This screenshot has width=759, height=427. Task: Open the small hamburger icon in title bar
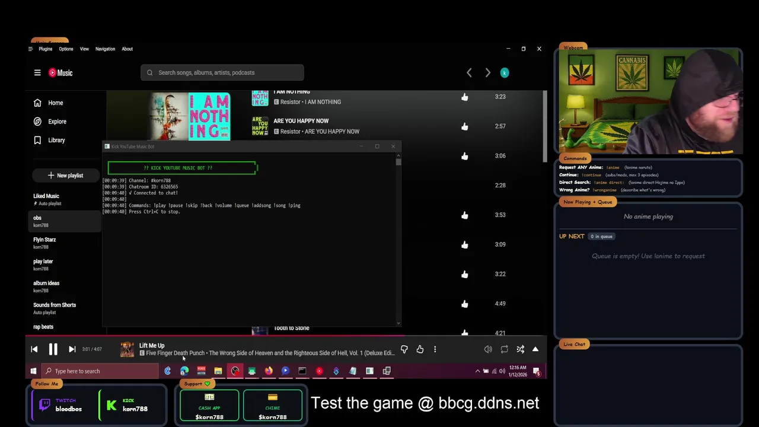[x=30, y=49]
